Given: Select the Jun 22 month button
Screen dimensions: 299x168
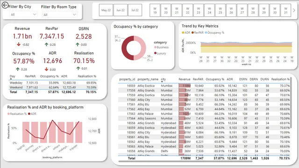Looking at the screenshot, I should click(x=121, y=10).
